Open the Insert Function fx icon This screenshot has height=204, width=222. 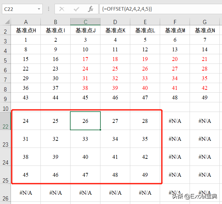(x=90, y=9)
